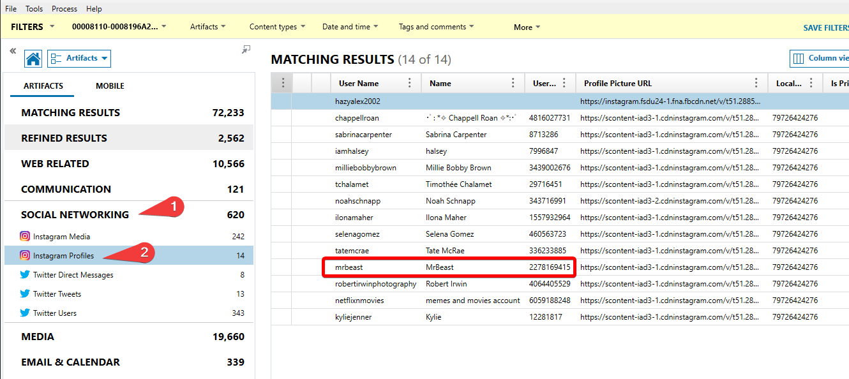Click the SAVE FILTERS link
The width and height of the screenshot is (849, 379).
tap(825, 27)
